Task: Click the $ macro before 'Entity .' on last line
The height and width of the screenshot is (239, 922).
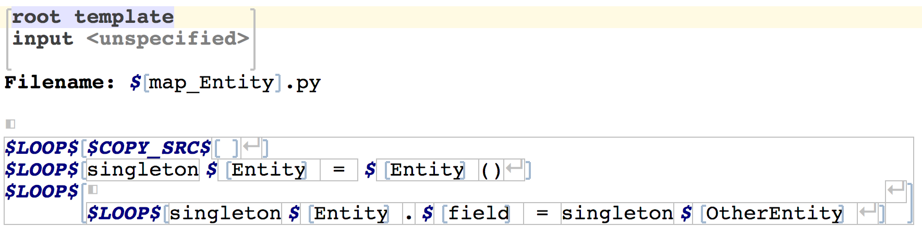Action: point(294,214)
